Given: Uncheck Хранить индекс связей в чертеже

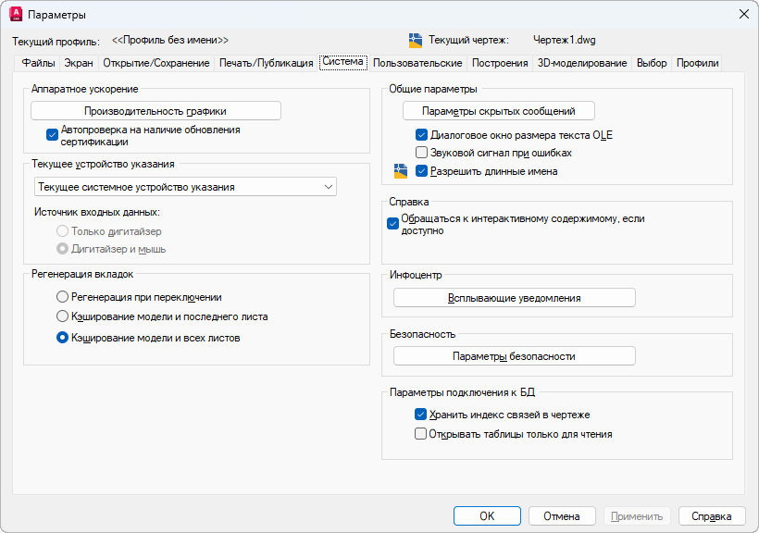Looking at the screenshot, I should [x=421, y=415].
